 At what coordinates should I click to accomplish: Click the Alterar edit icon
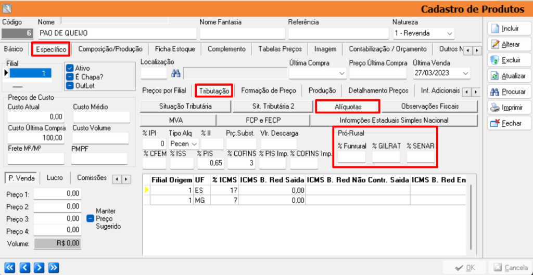pyautogui.click(x=495, y=45)
